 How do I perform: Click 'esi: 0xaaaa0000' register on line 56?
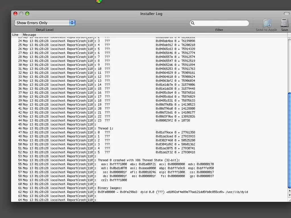(143, 168)
